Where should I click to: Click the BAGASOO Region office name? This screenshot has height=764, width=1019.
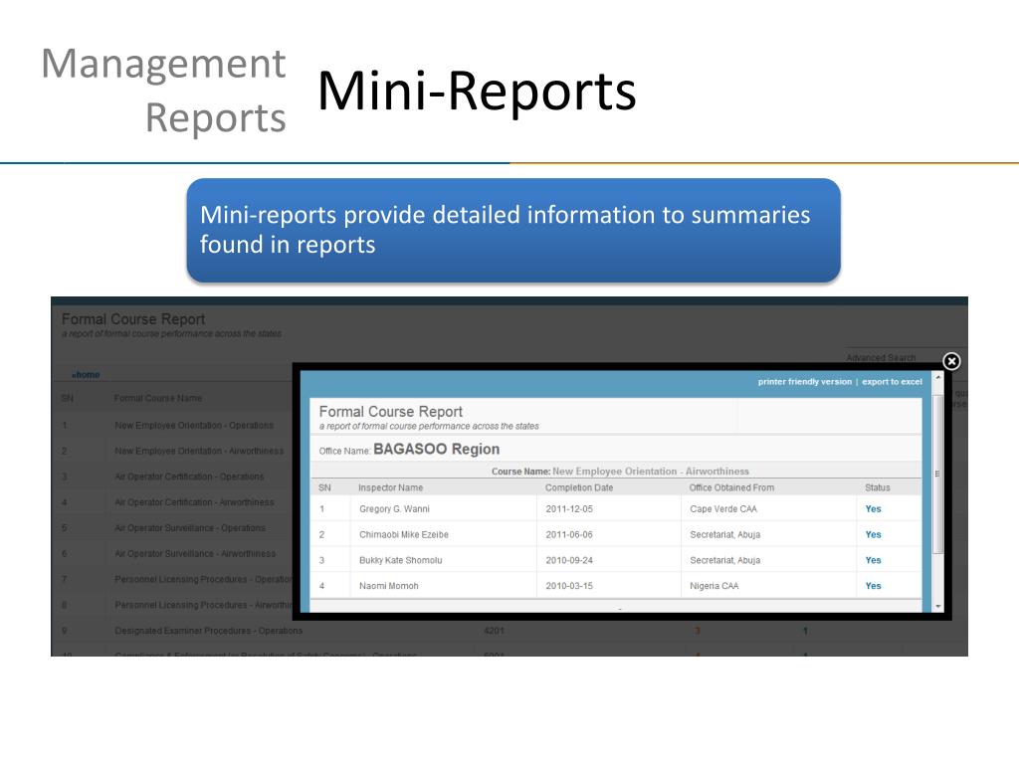click(x=437, y=450)
